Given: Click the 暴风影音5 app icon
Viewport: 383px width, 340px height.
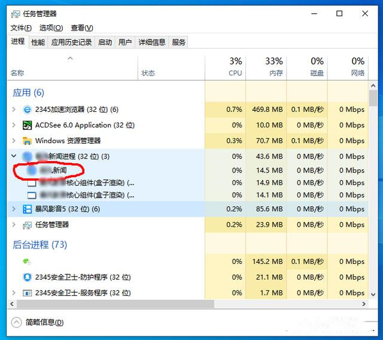Looking at the screenshot, I should [x=27, y=209].
